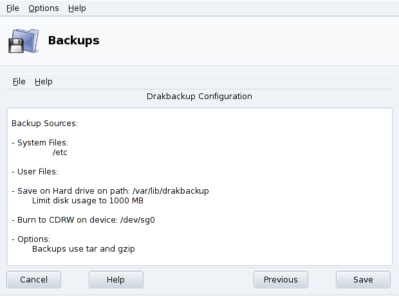Click the Backup Sources line in summary
This screenshot has width=399, height=296.
tap(44, 123)
